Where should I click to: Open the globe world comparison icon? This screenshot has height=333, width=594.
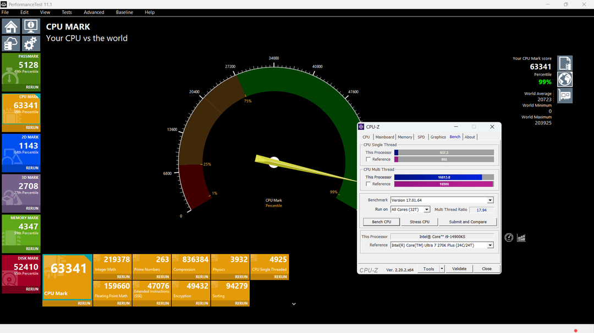[564, 80]
